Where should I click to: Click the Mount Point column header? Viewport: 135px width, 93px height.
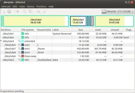[44, 30]
